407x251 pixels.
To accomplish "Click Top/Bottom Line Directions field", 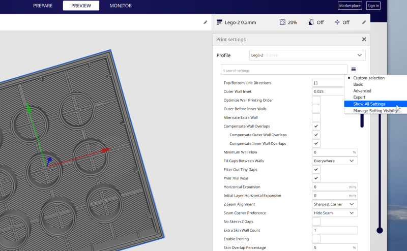I will [x=328, y=83].
